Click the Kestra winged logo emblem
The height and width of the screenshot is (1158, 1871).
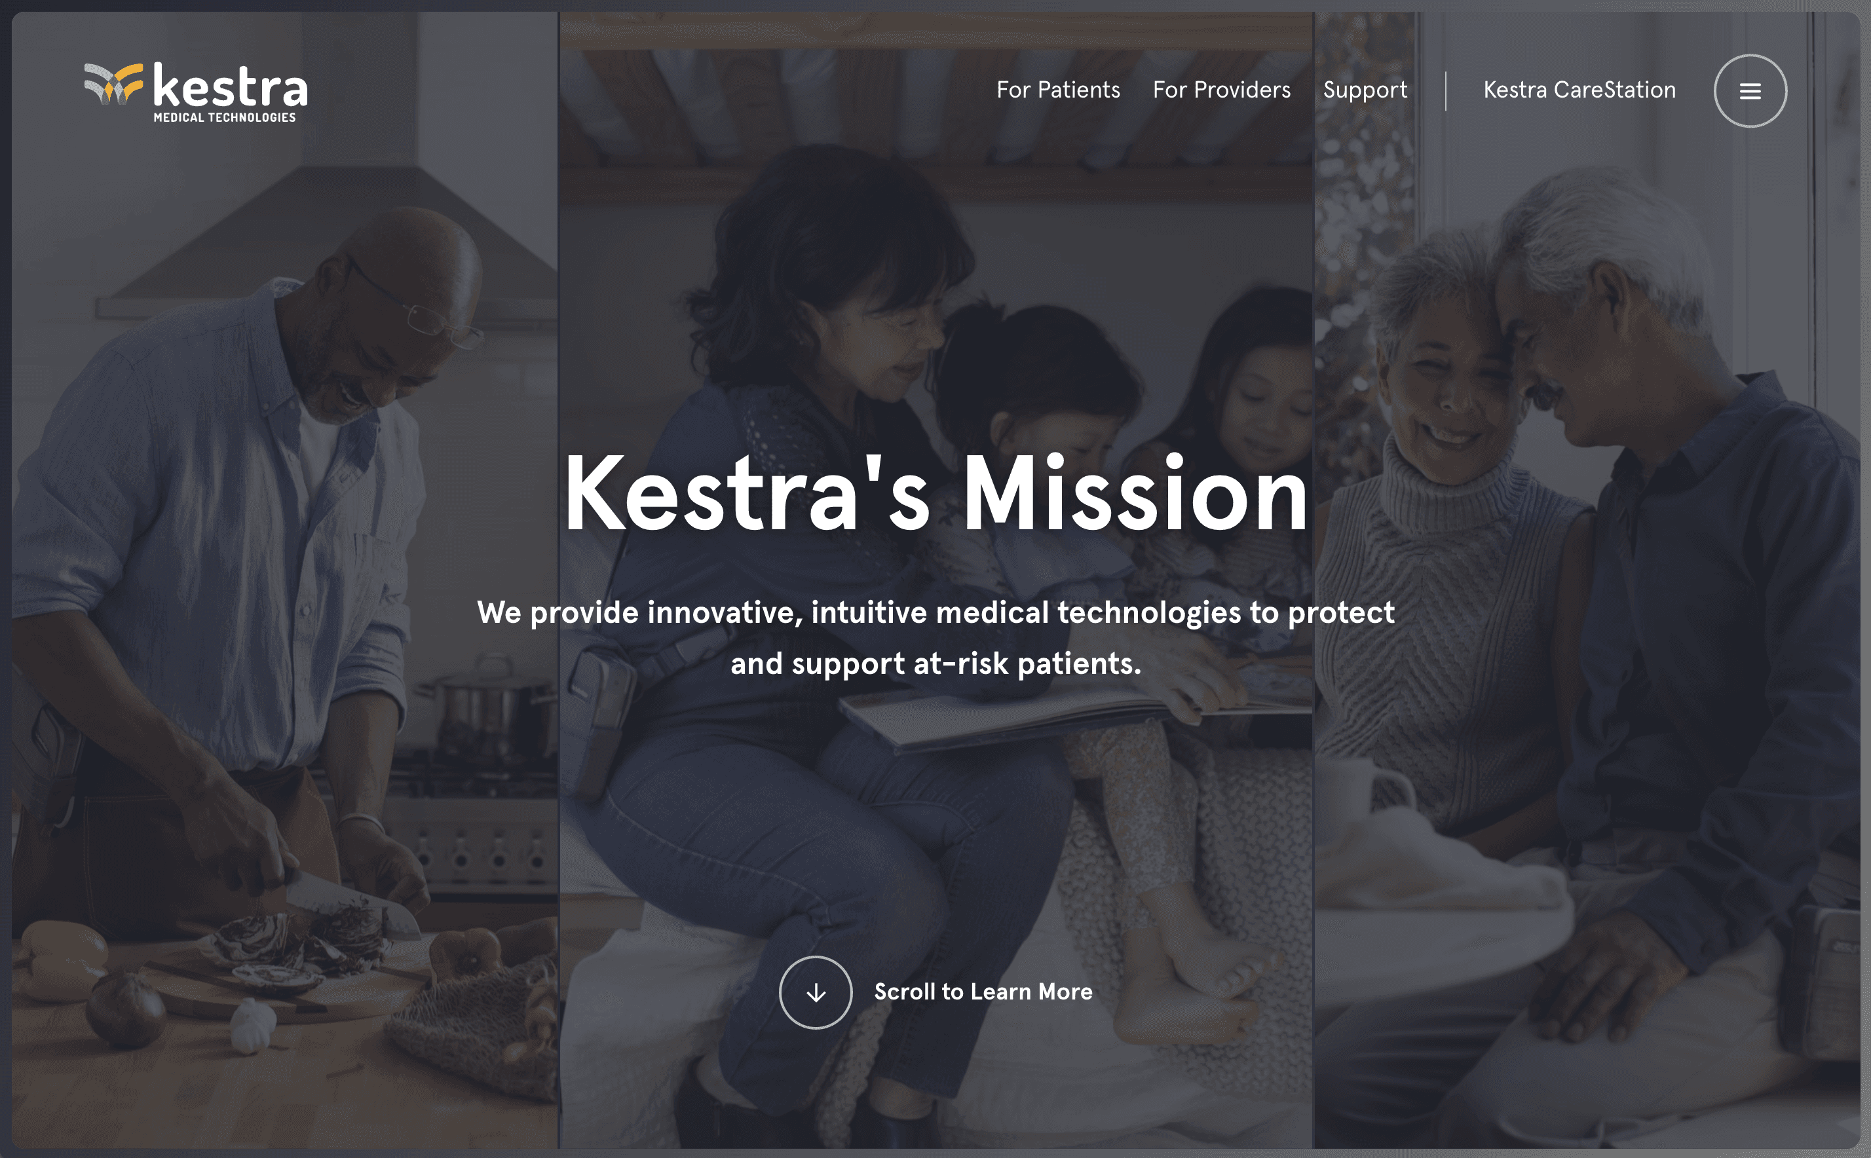(113, 83)
